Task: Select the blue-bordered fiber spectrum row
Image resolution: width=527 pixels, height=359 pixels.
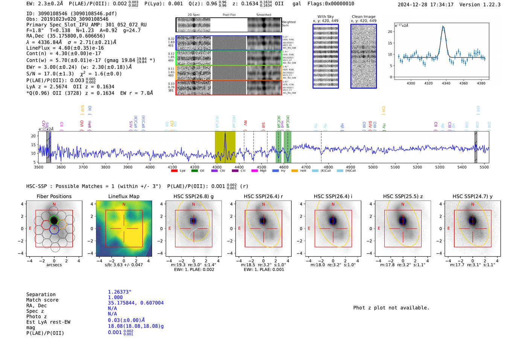Action: 228,43
